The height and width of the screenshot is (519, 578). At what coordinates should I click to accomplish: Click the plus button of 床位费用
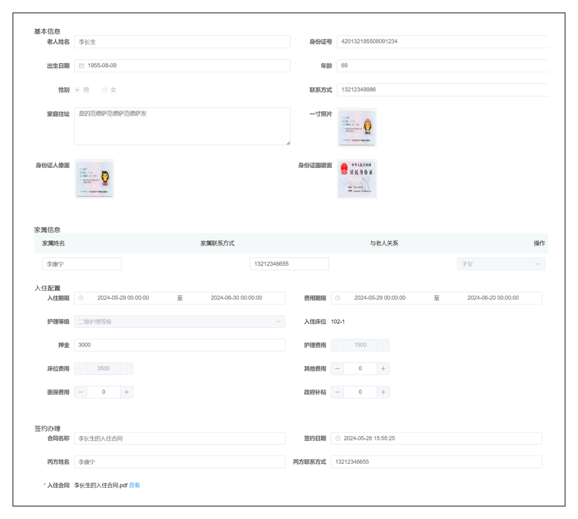click(126, 369)
